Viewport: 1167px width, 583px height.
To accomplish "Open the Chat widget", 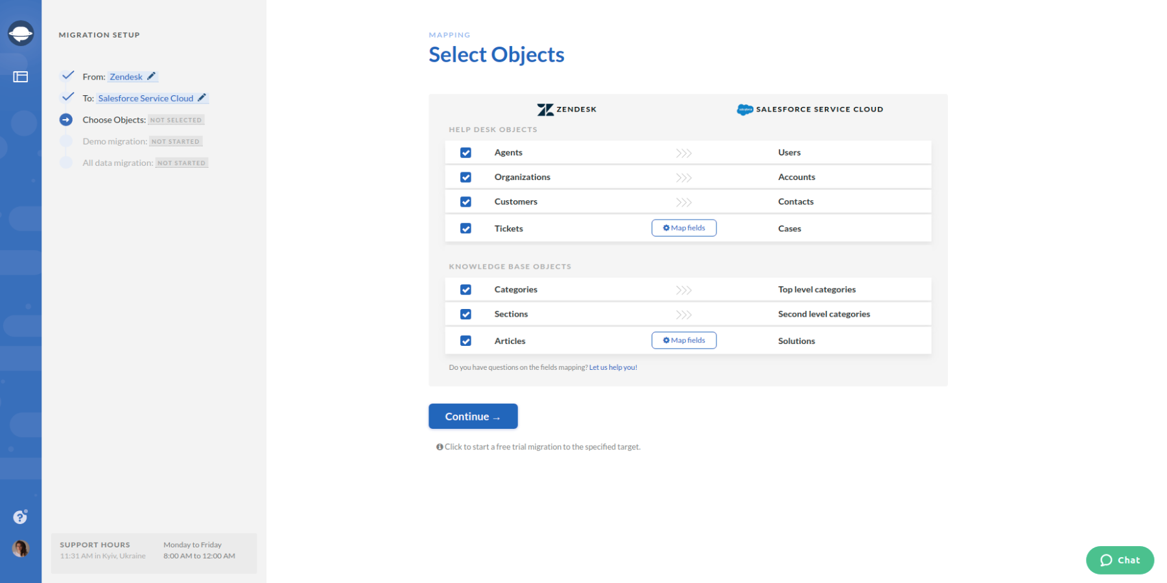I will (1120, 560).
